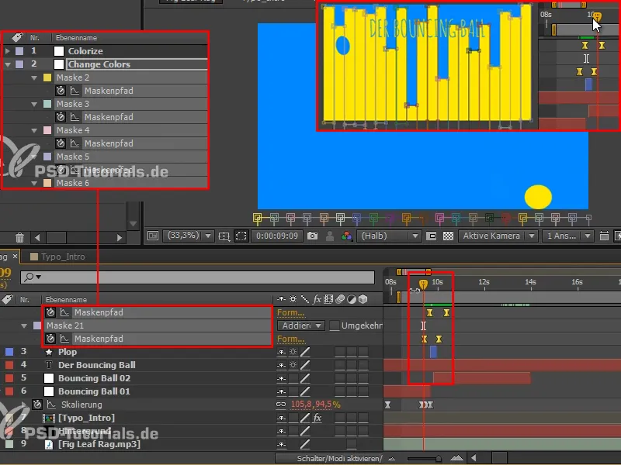
Task: Select the first gray Skalierung keyframe
Action: click(387, 405)
